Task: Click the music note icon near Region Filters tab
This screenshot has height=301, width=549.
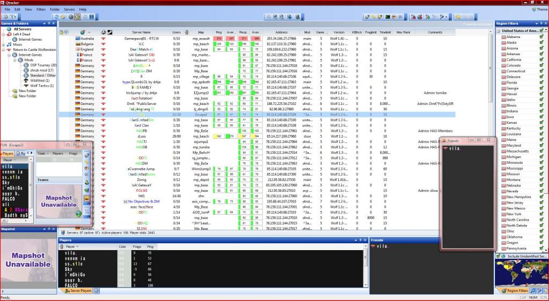Action: pos(532,291)
